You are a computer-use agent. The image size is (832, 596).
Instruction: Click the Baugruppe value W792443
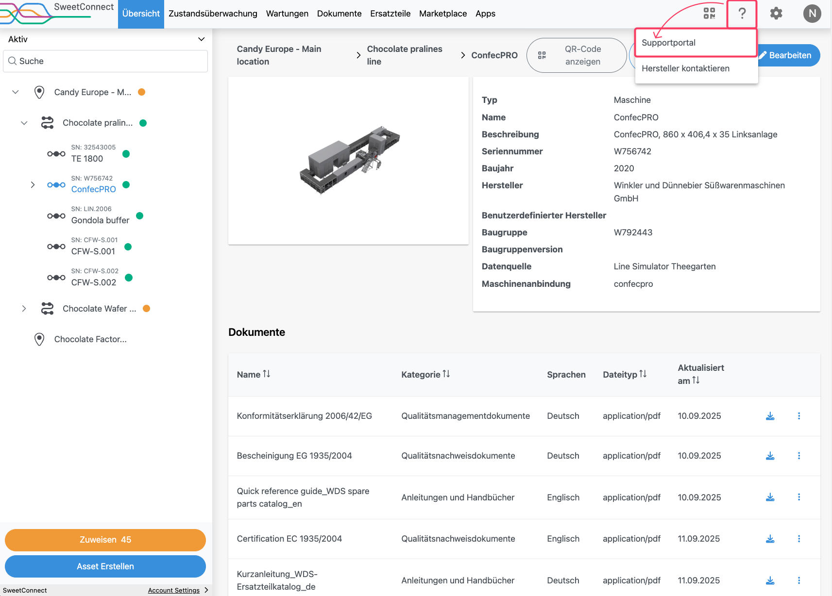[633, 232]
